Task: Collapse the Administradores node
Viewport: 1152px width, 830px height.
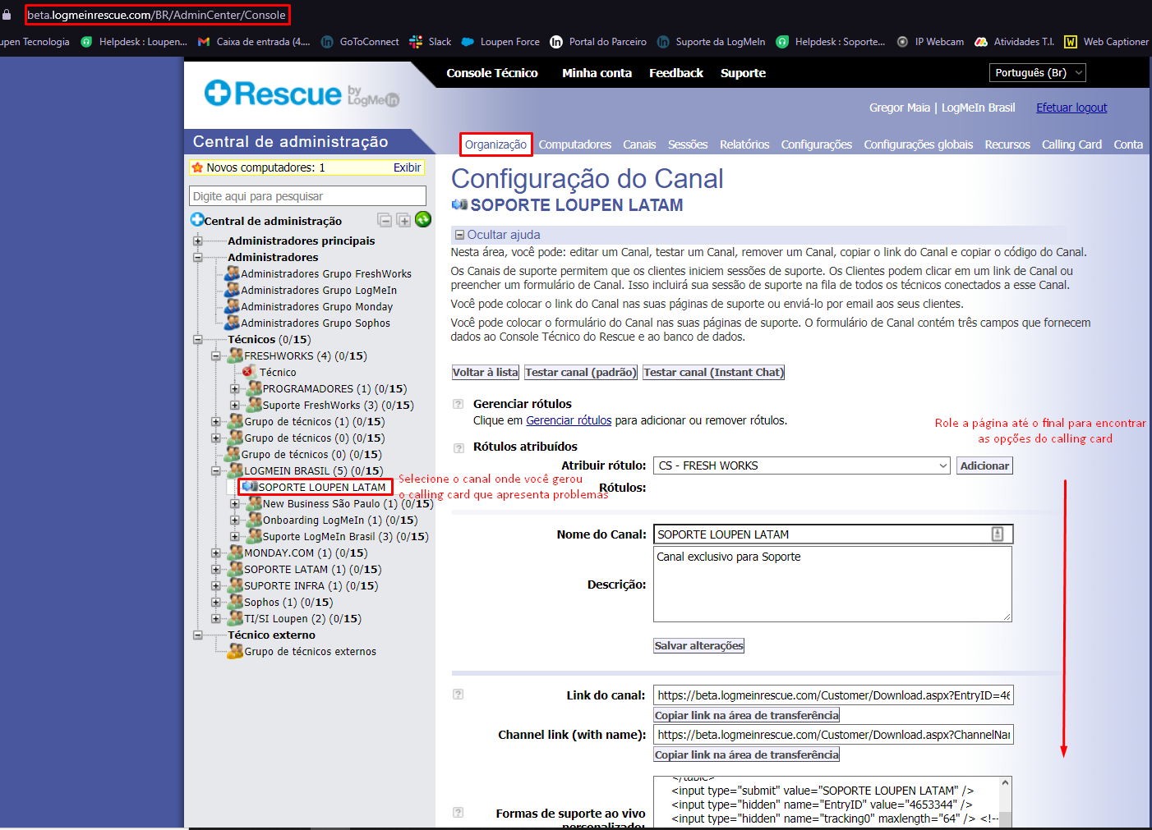Action: [x=197, y=257]
